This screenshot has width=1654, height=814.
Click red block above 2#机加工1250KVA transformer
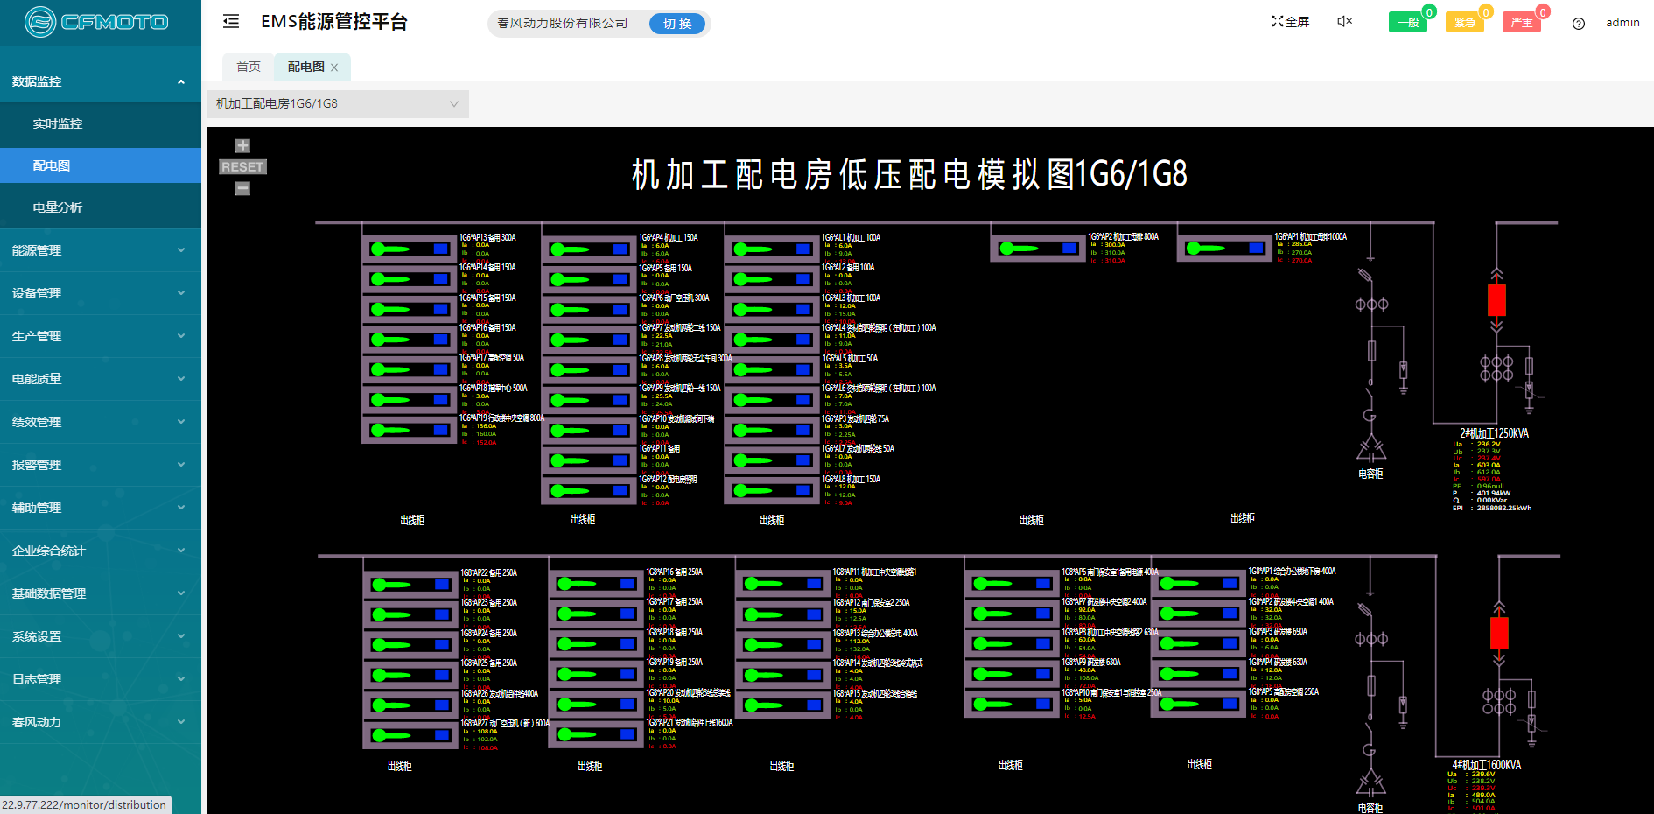pos(1496,300)
